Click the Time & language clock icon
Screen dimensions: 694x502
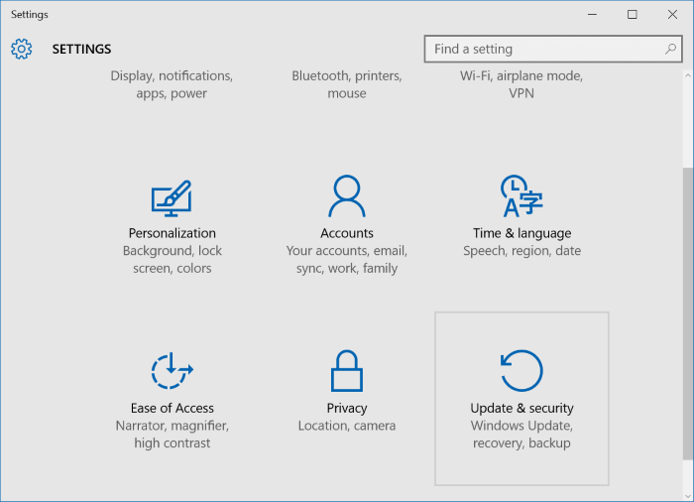[521, 196]
